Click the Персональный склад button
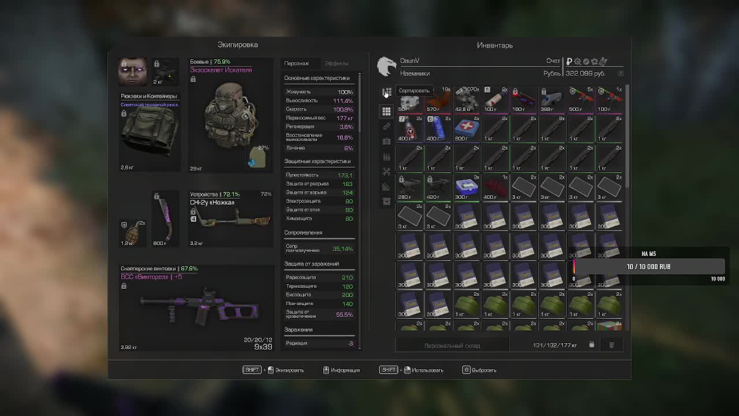The height and width of the screenshot is (416, 739). coord(452,346)
